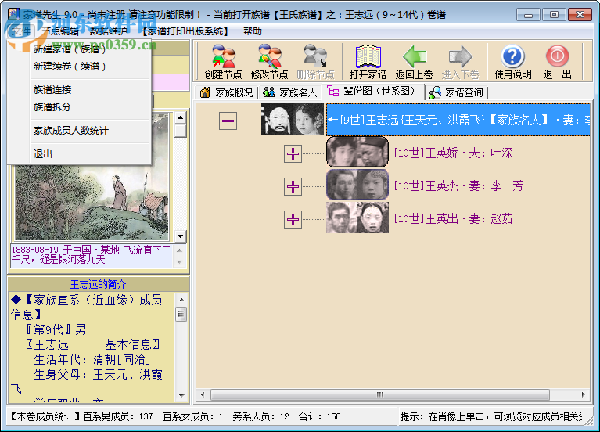Switch to 家谱查询 tab
Screen dimensions: 600x432
(456, 92)
